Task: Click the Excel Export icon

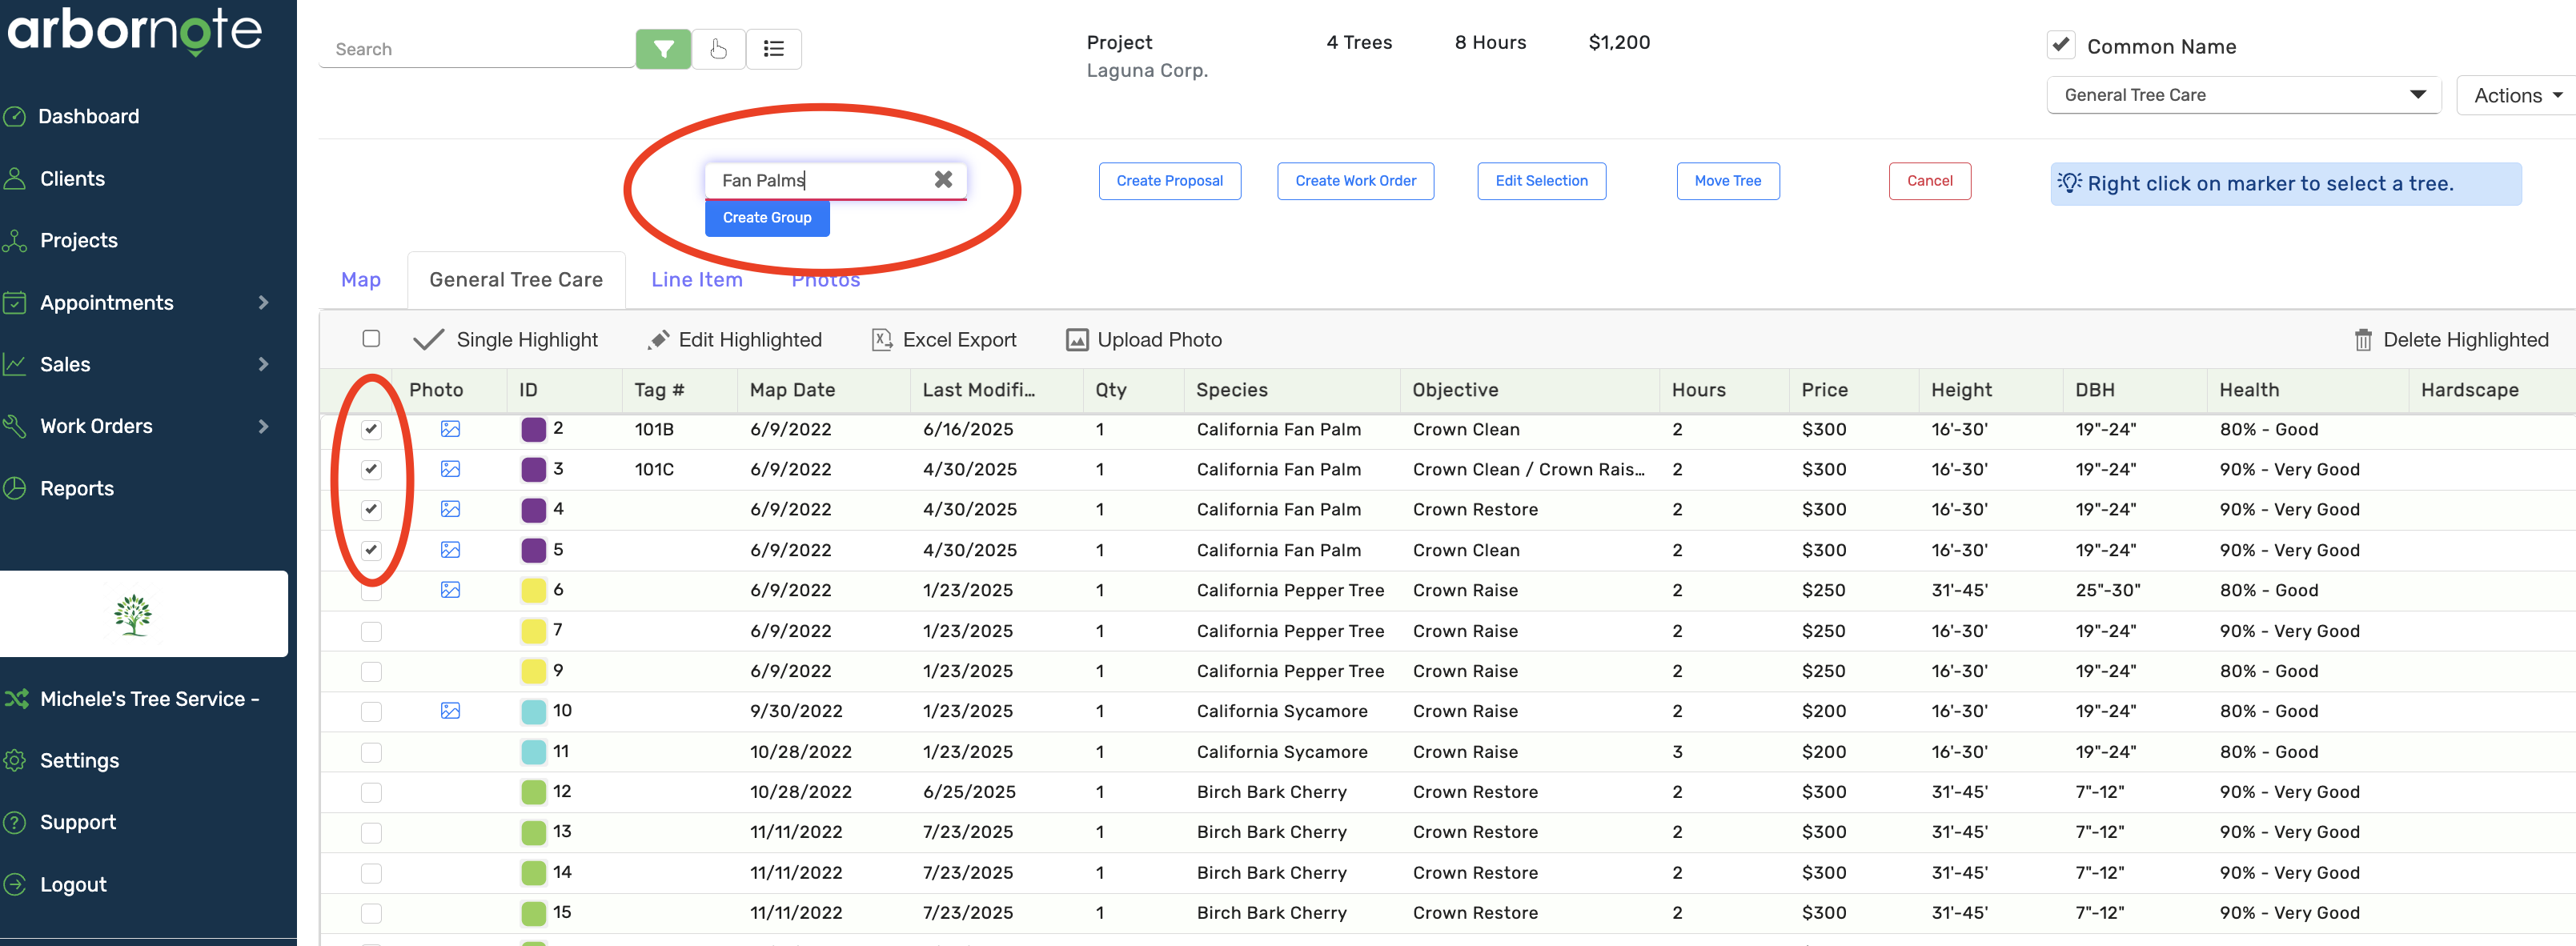Action: point(881,340)
